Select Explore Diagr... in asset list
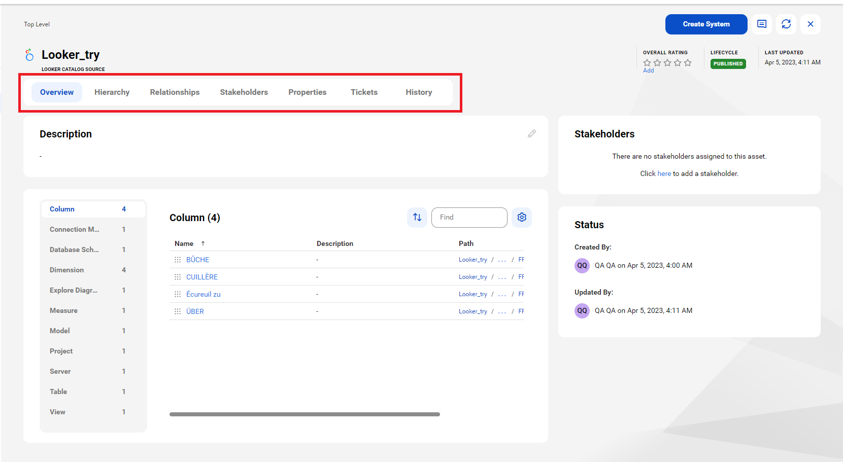Screen dimensions: 843x462 click(x=93, y=291)
